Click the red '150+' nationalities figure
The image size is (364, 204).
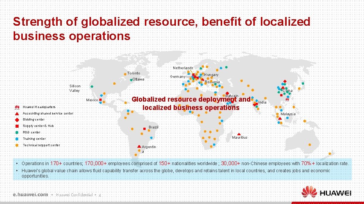click(x=165, y=164)
